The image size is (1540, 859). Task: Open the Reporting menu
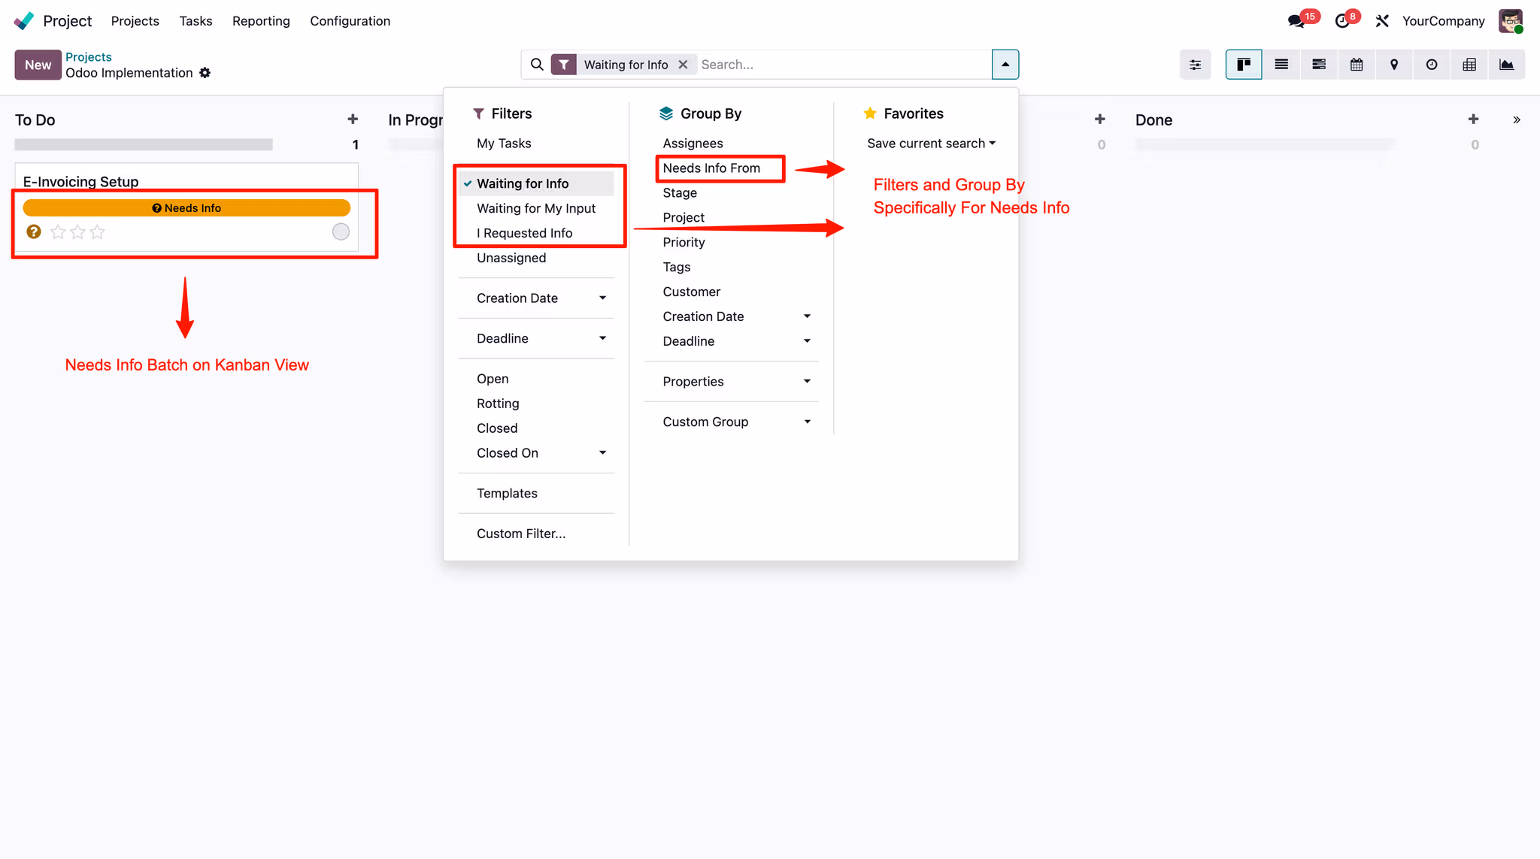(261, 21)
